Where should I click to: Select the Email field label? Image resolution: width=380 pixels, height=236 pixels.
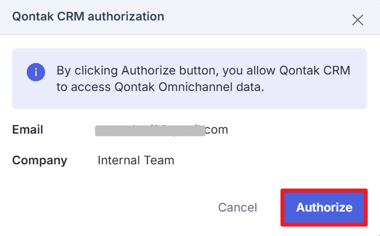pyautogui.click(x=27, y=130)
